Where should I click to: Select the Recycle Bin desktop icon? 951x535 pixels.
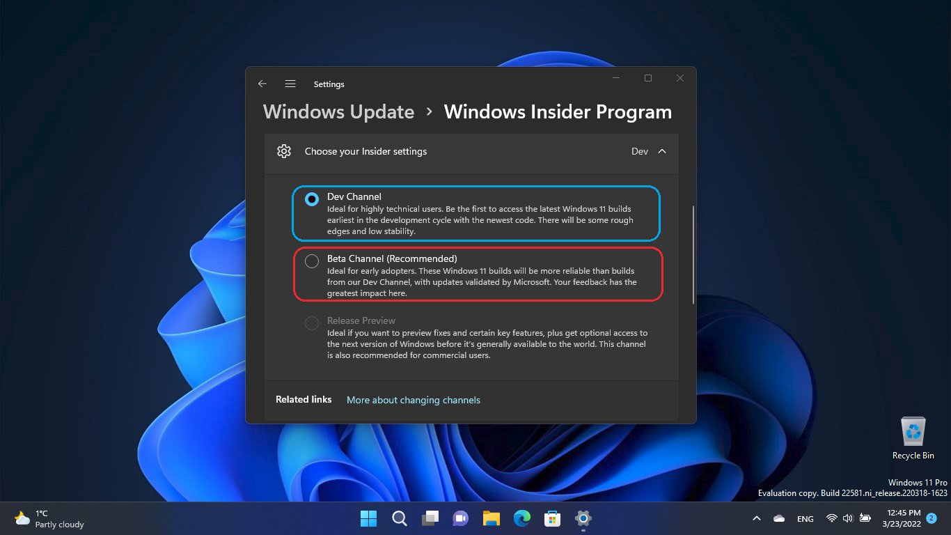point(913,438)
